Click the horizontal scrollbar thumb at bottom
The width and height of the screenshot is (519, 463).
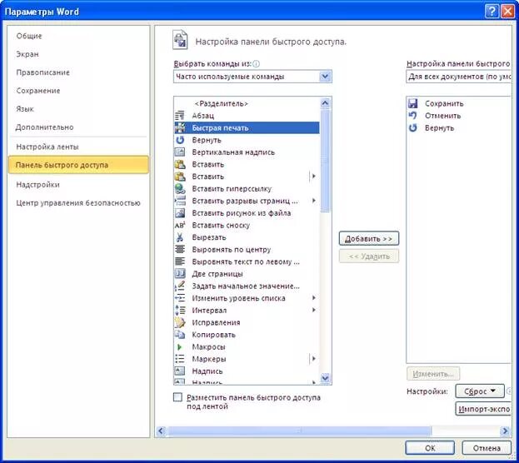(x=299, y=431)
